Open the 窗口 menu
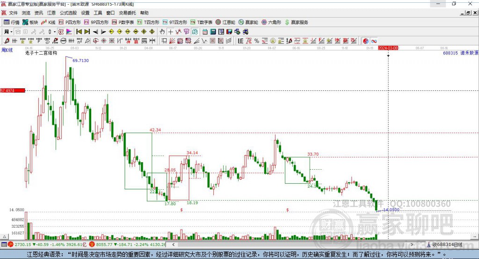 tap(110, 13)
